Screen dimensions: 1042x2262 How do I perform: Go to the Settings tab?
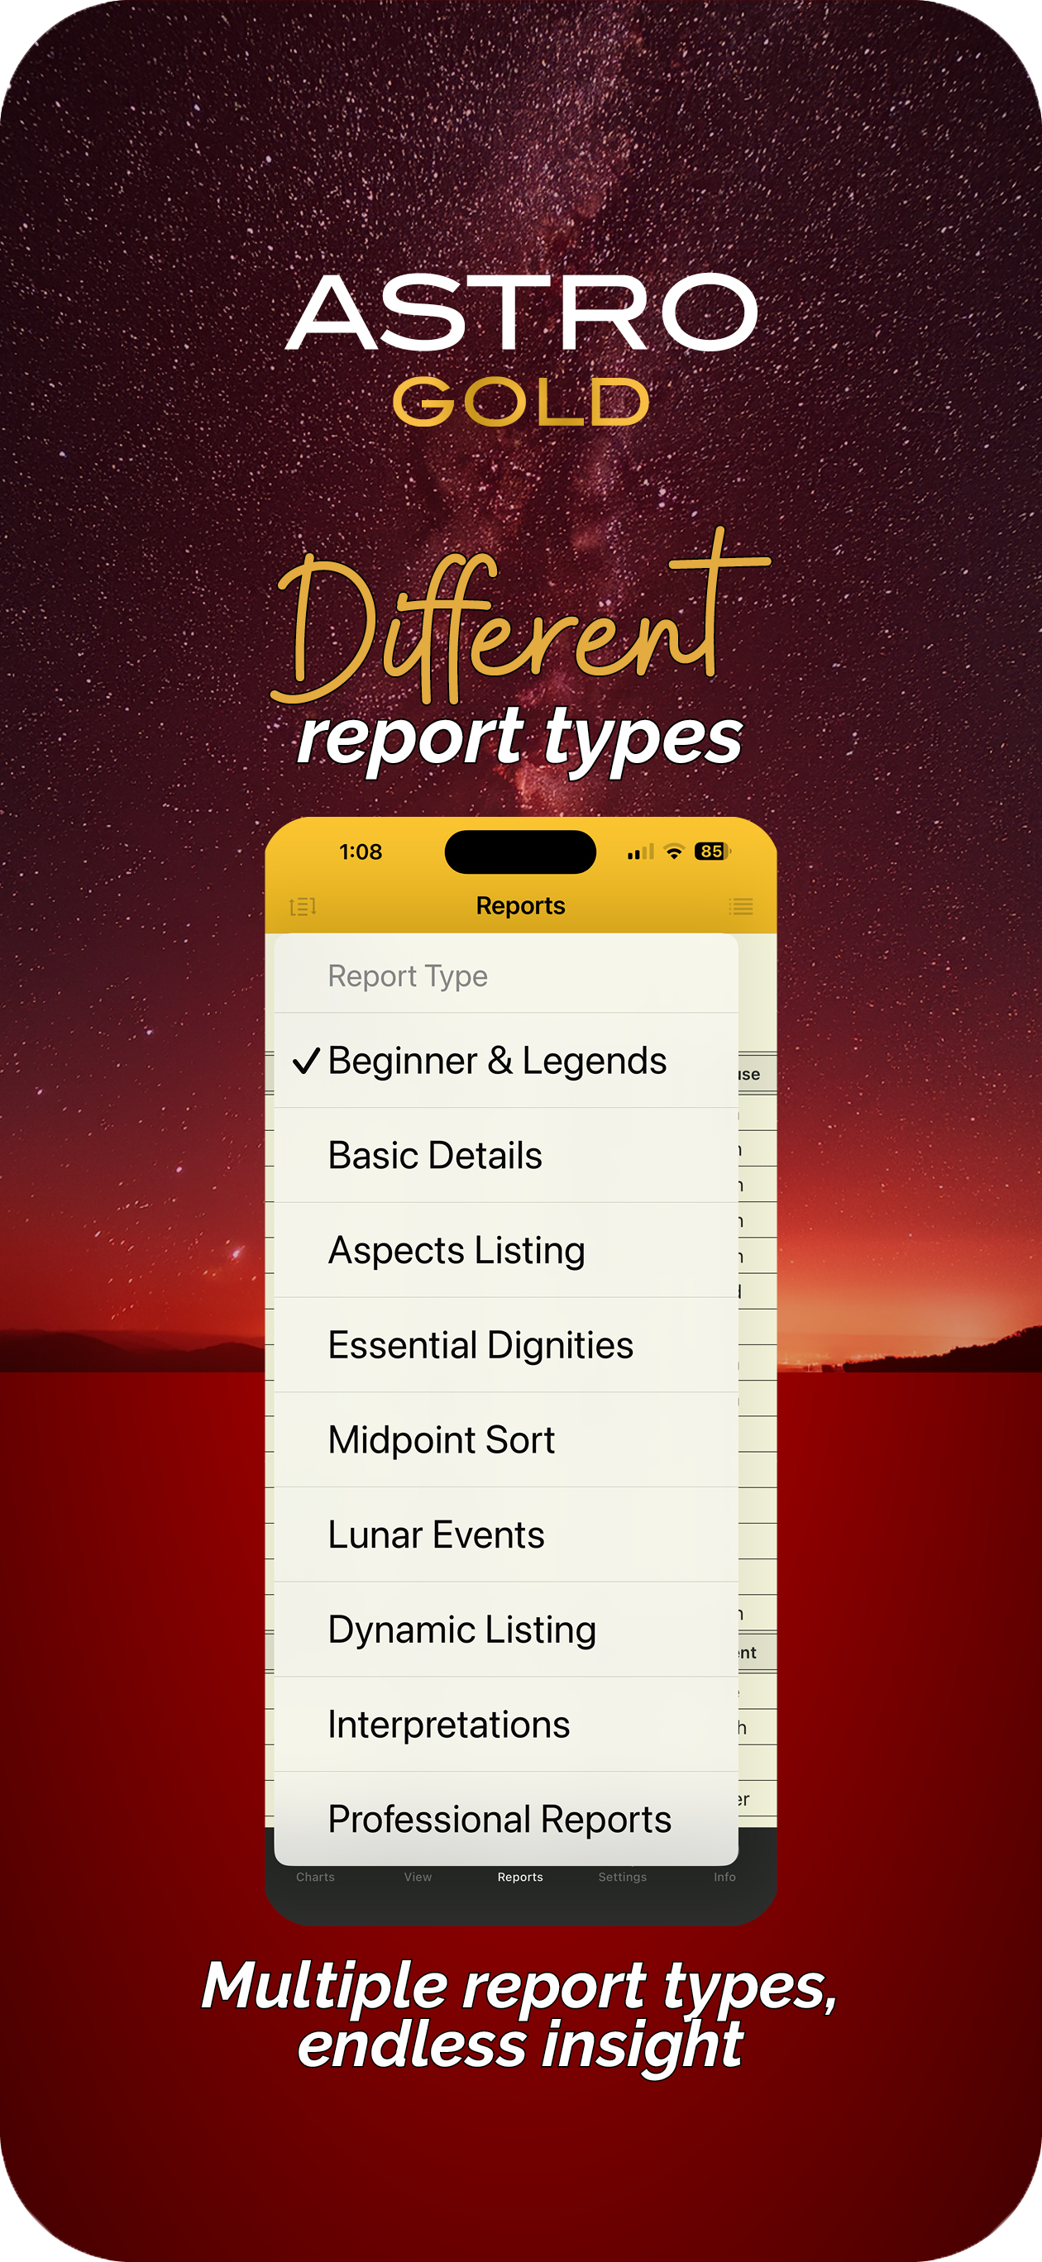point(623,1878)
